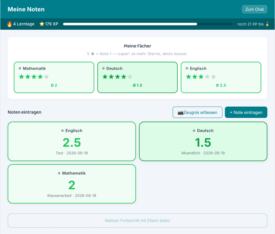The width and height of the screenshot is (275, 234).
Task: Click the Ø 1.5 average on Deutsch
Action: [137, 85]
